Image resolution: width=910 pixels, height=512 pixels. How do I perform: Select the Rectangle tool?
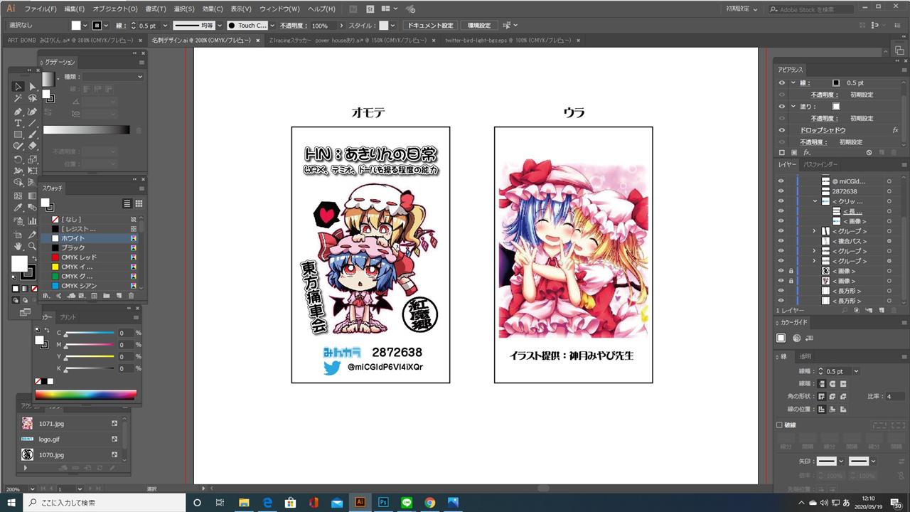18,135
